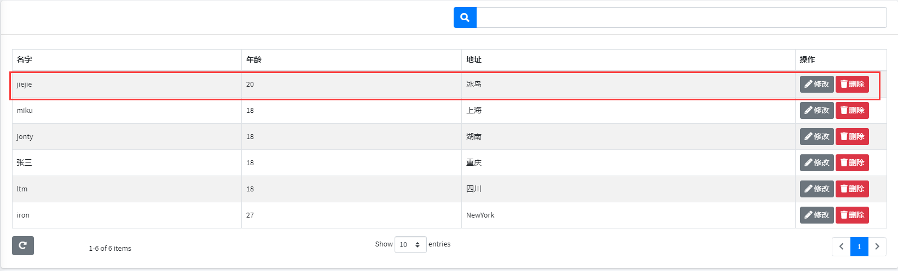Click the 年龄 column header
898x271 pixels.
[254, 59]
